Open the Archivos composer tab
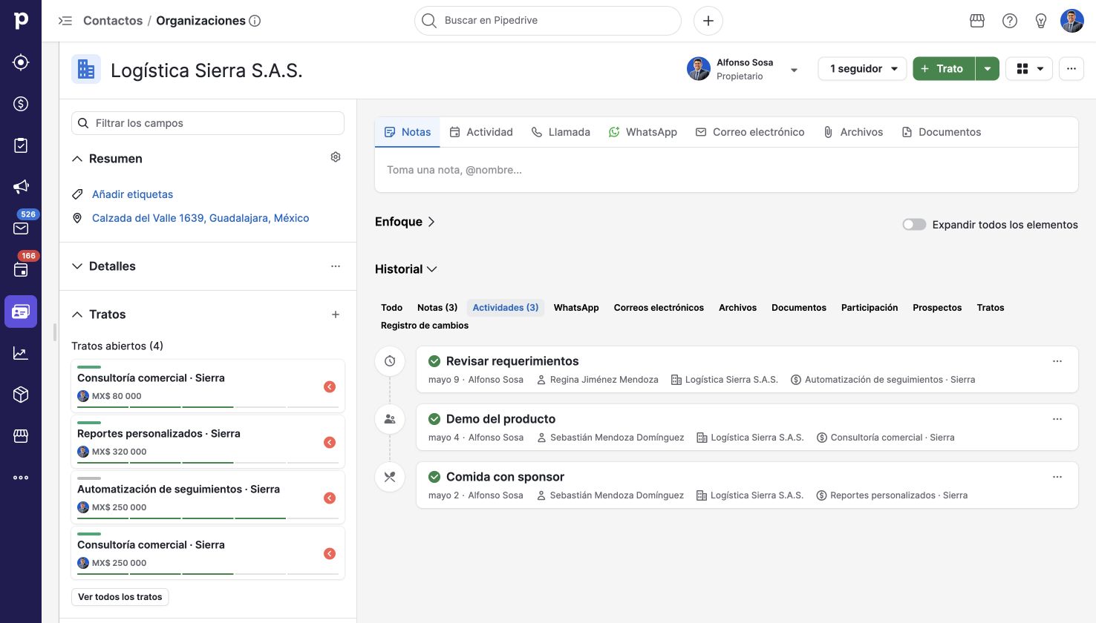Screen dimensions: 1096x623 click(x=853, y=132)
